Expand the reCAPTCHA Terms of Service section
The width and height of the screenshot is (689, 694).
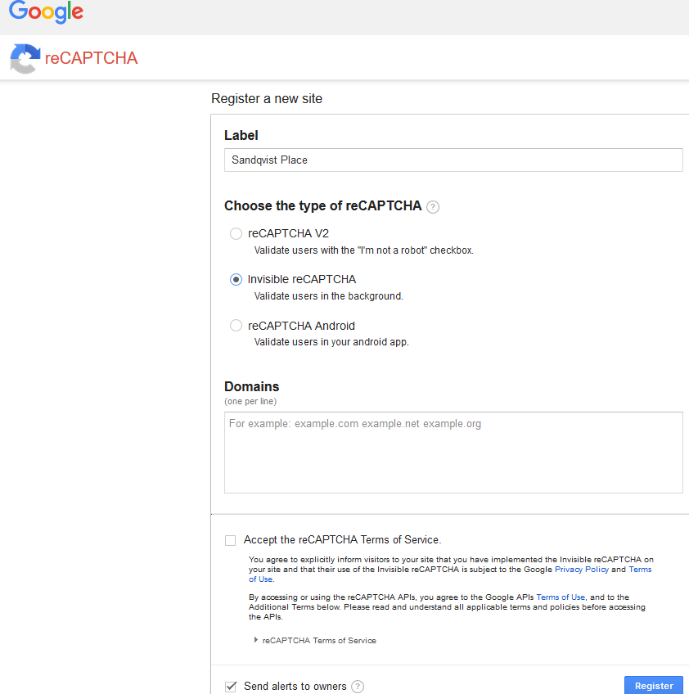(257, 640)
